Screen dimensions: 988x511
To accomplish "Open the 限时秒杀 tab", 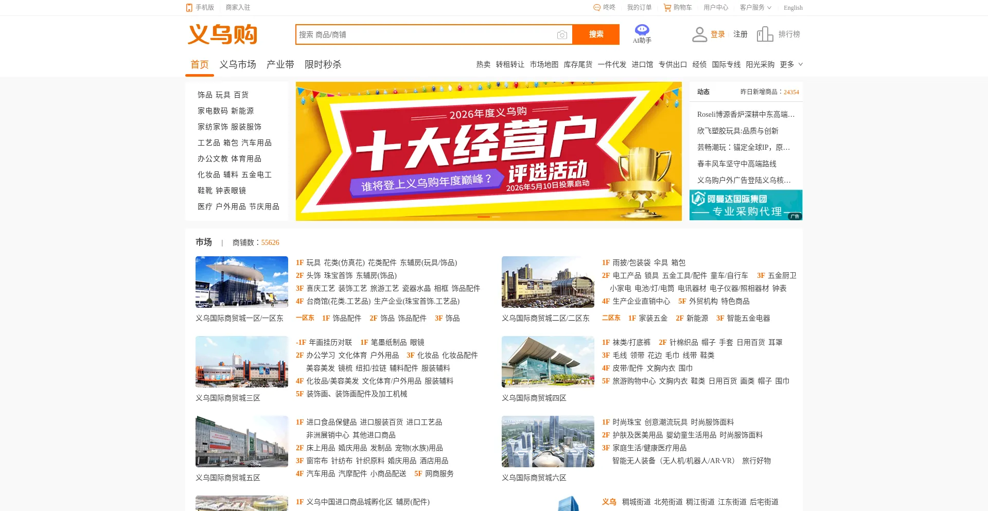I will click(x=323, y=64).
